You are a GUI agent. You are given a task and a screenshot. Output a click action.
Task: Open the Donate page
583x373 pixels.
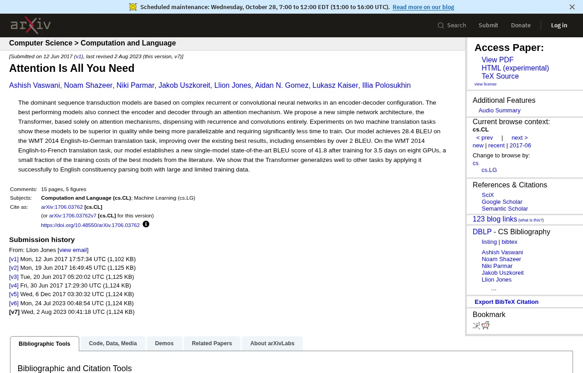[x=521, y=25]
